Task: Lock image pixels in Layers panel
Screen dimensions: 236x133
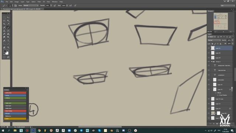Action: (215, 44)
